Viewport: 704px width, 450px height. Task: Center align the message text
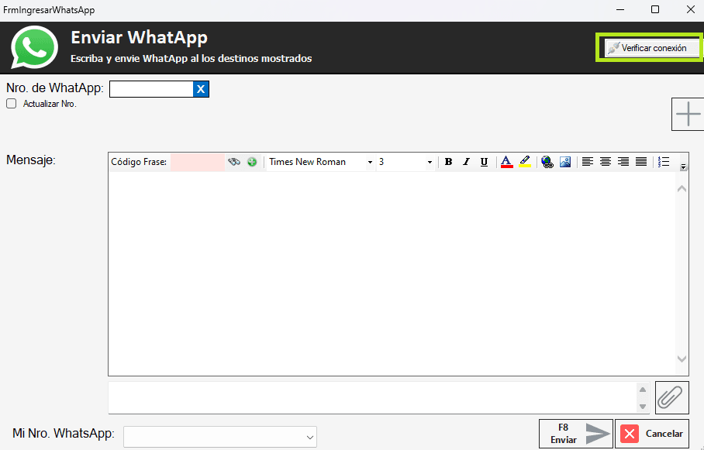click(606, 162)
